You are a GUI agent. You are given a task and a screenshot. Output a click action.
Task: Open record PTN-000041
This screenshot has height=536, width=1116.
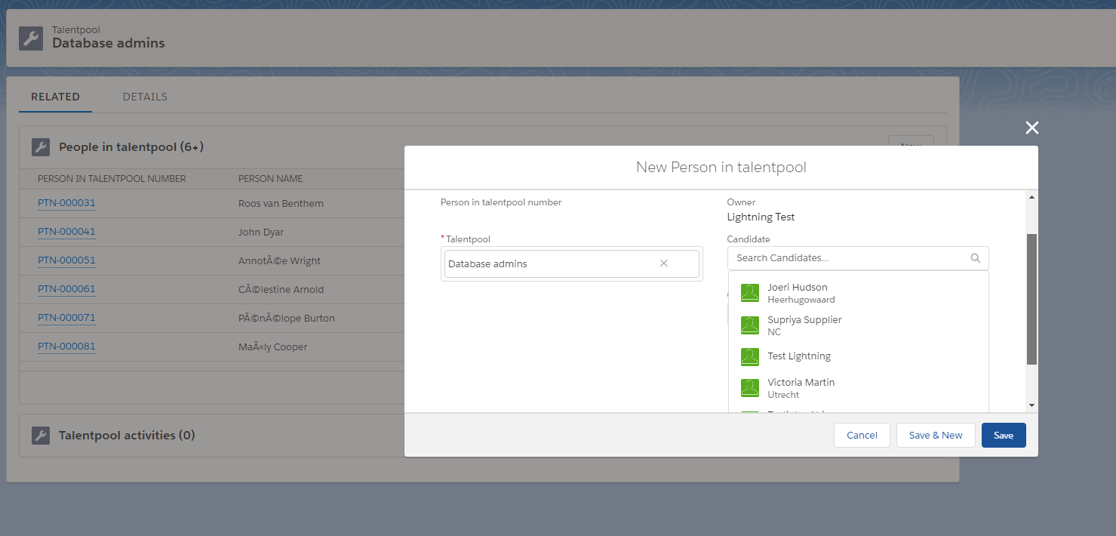coord(66,232)
